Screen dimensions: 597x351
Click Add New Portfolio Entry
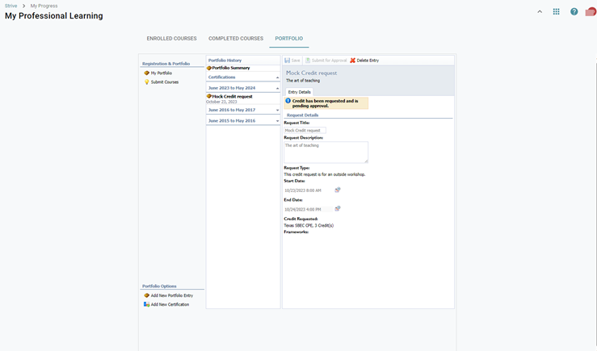pos(171,295)
